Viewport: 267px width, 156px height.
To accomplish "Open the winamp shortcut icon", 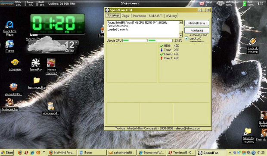I will coord(253,46).
